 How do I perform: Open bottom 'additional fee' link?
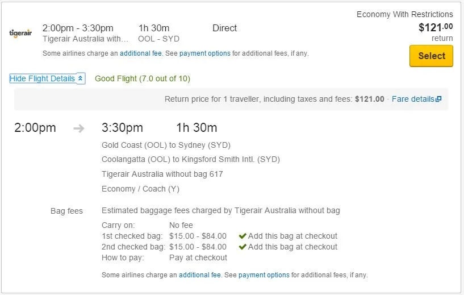(200, 275)
